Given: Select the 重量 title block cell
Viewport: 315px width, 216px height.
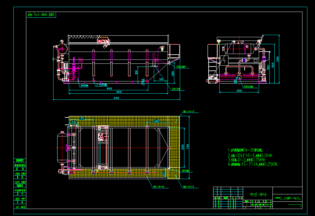Looking at the screenshot, I should coord(262,205).
